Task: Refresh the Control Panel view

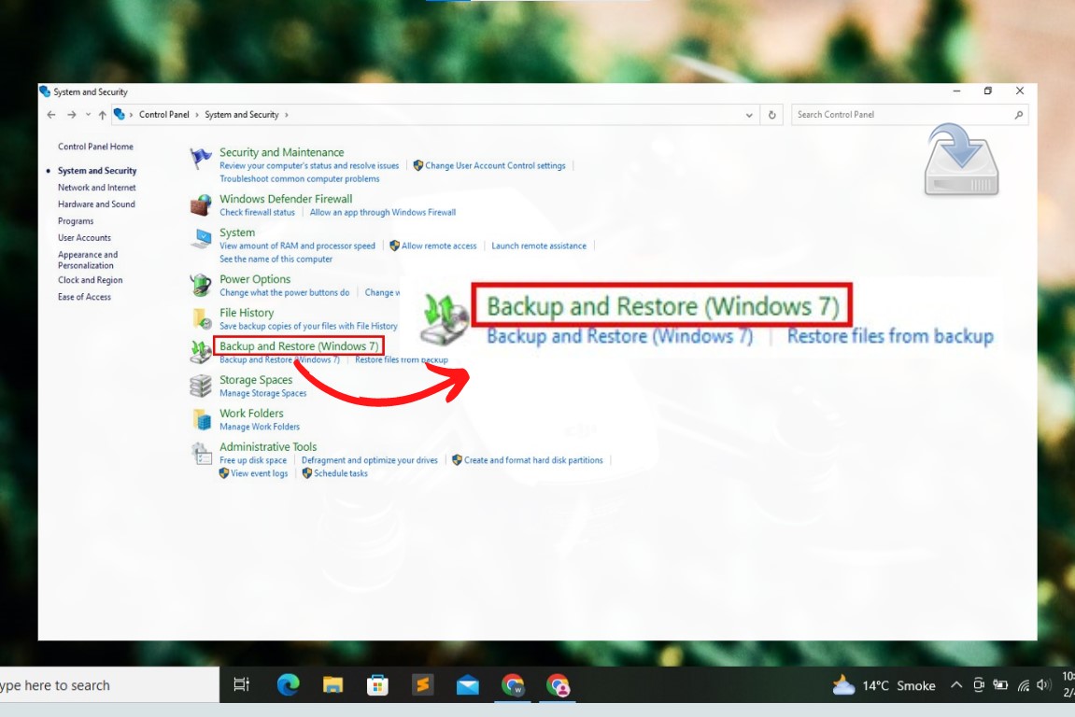Action: (x=772, y=115)
